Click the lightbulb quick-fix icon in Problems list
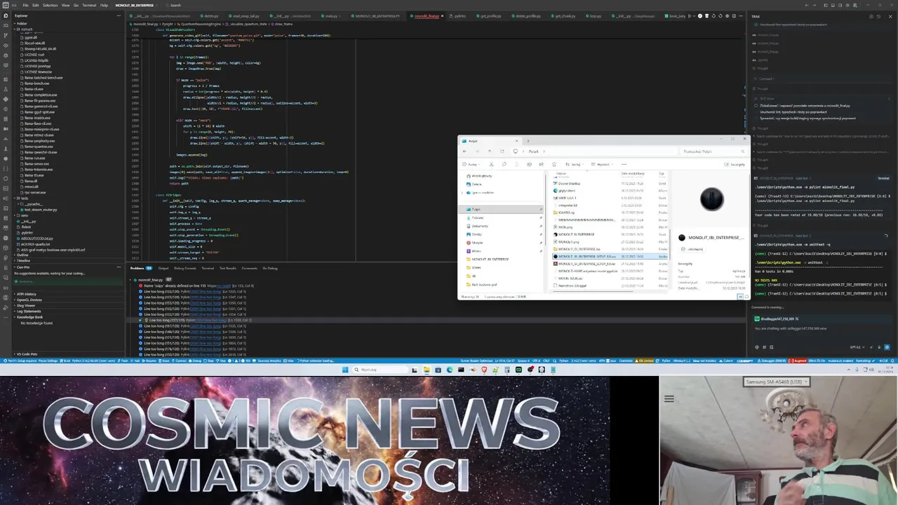This screenshot has width=898, height=505. 146,320
